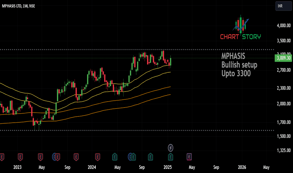
Task: Click the 2024 time axis label
Action: pos(92,167)
